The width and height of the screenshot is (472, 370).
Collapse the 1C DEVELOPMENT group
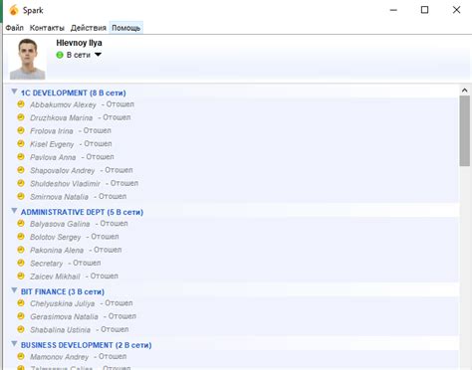click(x=14, y=92)
